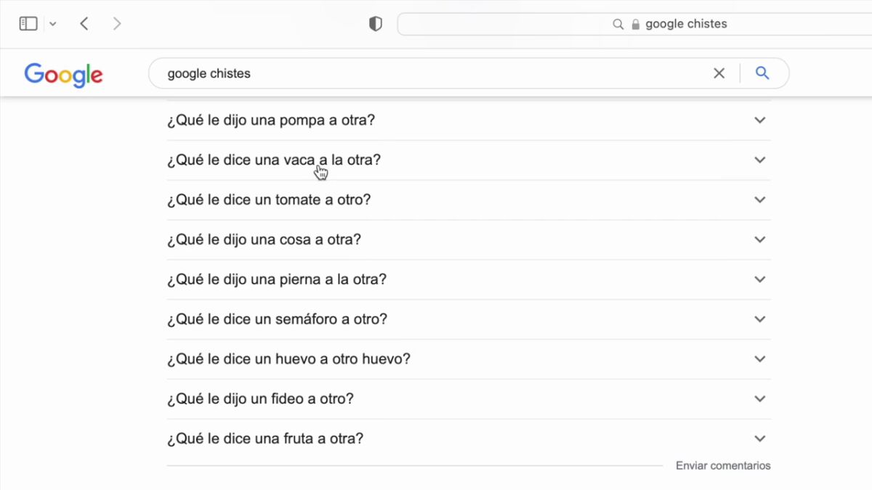872x490 pixels.
Task: Expand "¿Qué le dijo una pompa a otra?"
Action: [x=271, y=121]
